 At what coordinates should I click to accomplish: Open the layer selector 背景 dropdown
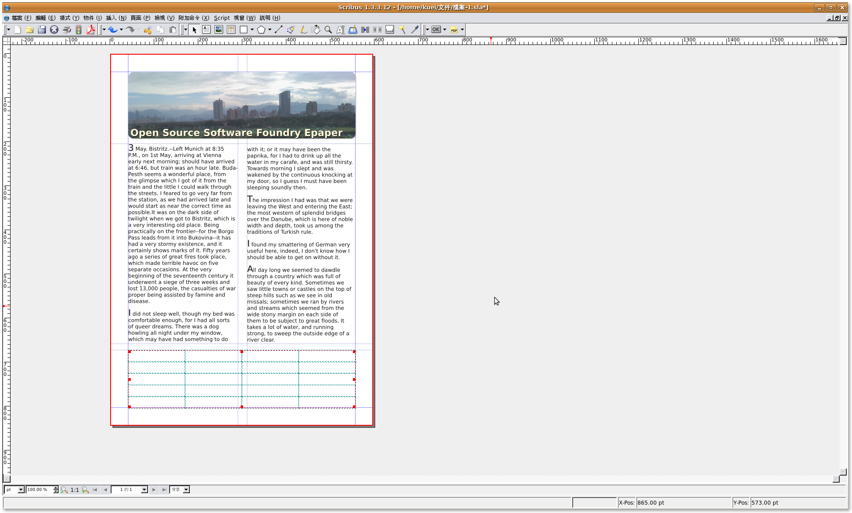[186, 490]
